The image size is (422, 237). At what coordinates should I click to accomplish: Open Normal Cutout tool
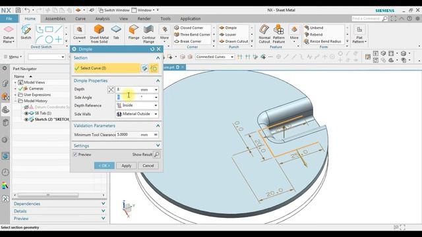(264, 34)
